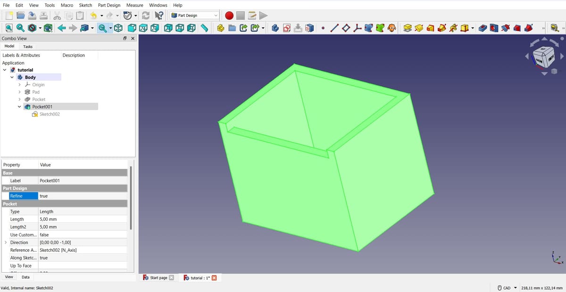Undo the last action
The width and height of the screenshot is (566, 292).
point(93,16)
